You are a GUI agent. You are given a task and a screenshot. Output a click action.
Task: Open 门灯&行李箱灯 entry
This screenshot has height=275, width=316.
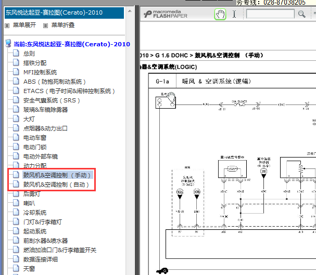pos(43,222)
